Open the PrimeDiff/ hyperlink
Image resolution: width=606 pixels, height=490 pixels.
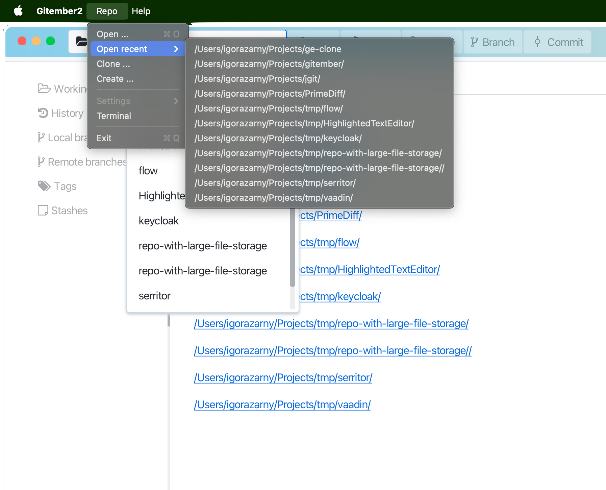(331, 215)
